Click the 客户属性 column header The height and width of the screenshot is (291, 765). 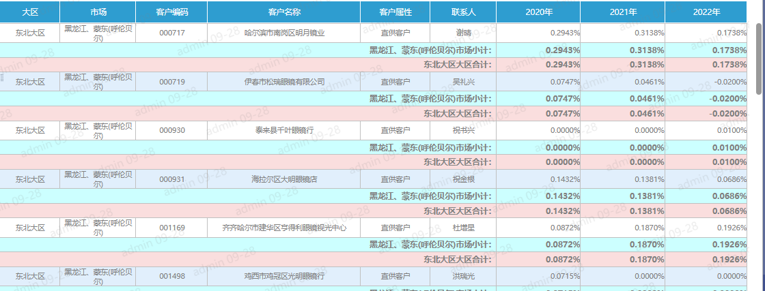(395, 12)
